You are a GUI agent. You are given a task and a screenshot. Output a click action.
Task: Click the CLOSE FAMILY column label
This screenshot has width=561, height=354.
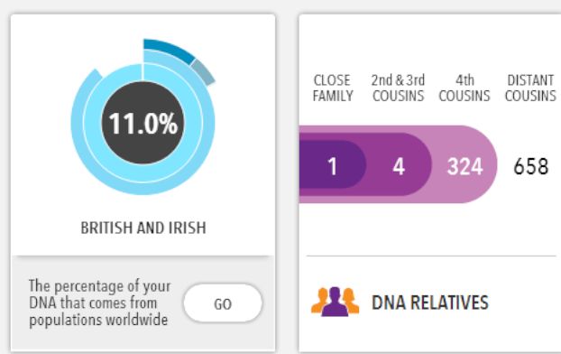tap(333, 88)
